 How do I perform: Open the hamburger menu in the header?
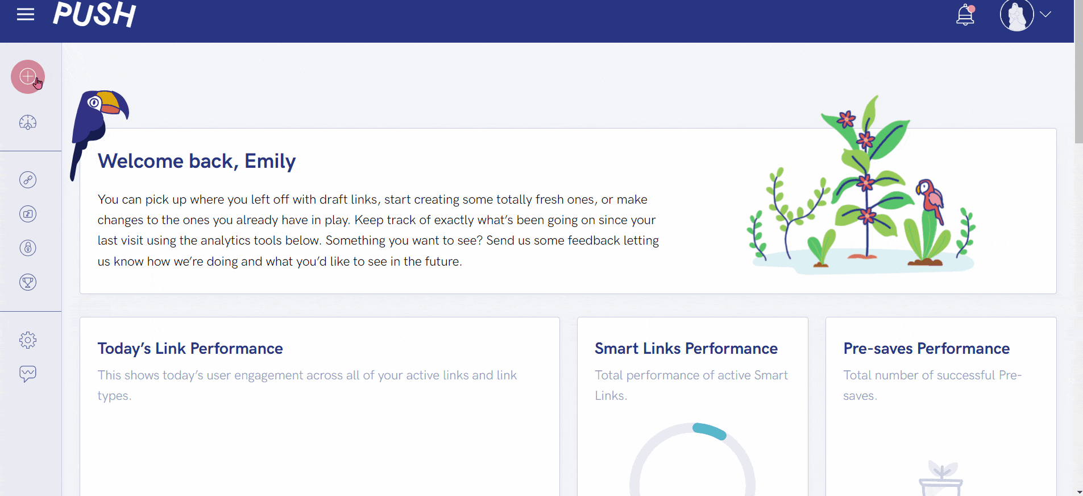tap(26, 14)
